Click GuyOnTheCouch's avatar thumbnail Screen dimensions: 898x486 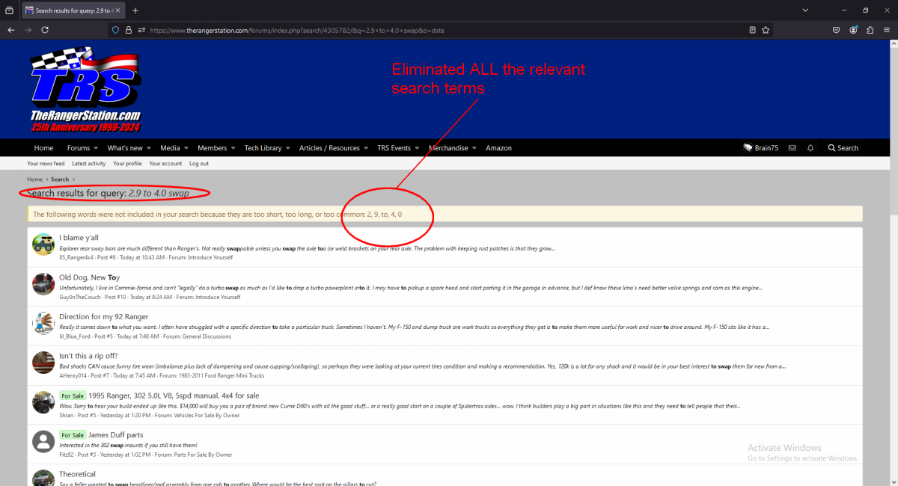[x=43, y=284]
